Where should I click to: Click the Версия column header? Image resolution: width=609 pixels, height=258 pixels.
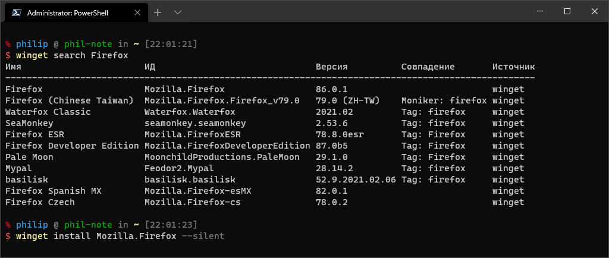click(x=331, y=67)
